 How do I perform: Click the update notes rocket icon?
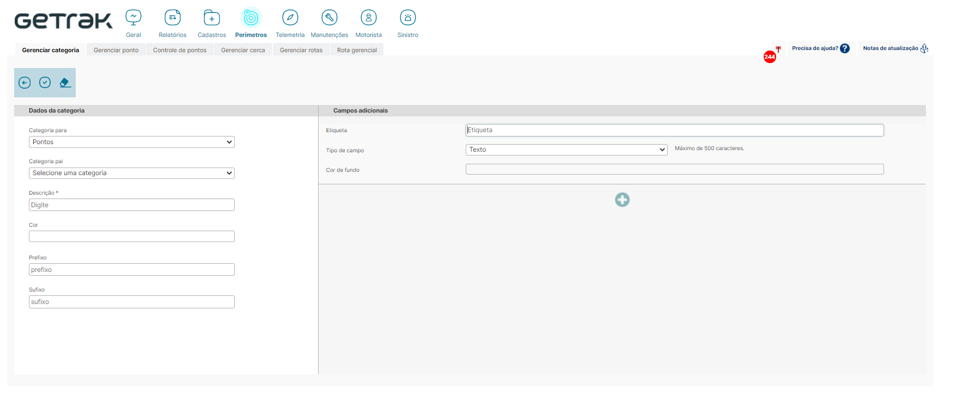924,48
